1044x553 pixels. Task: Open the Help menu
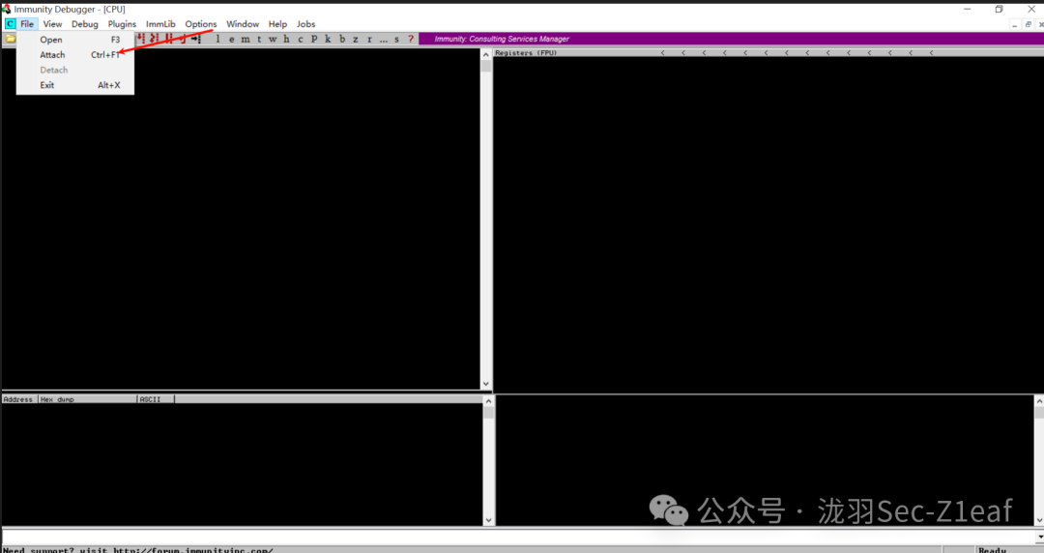[277, 24]
